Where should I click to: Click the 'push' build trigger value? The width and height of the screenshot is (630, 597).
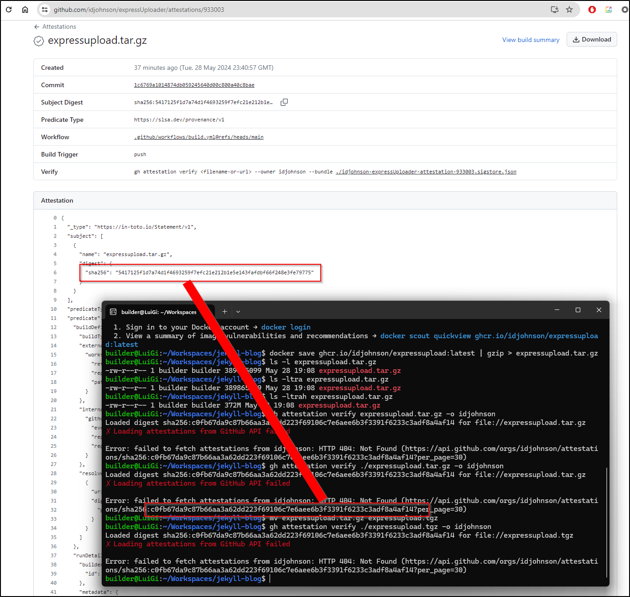tap(140, 155)
